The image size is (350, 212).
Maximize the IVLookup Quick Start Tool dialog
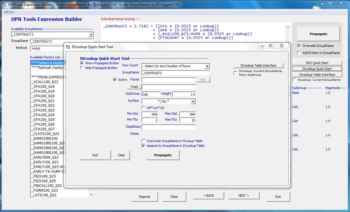pos(271,45)
